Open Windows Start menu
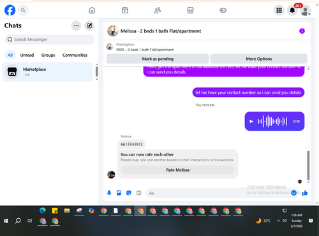Screen dimensions: 319x236 point(6,221)
